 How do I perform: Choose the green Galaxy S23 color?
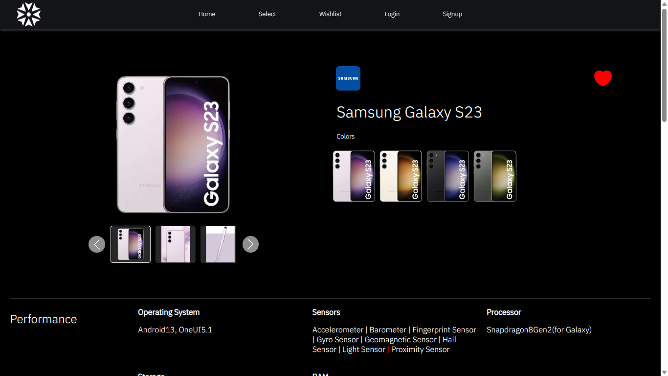tap(495, 176)
